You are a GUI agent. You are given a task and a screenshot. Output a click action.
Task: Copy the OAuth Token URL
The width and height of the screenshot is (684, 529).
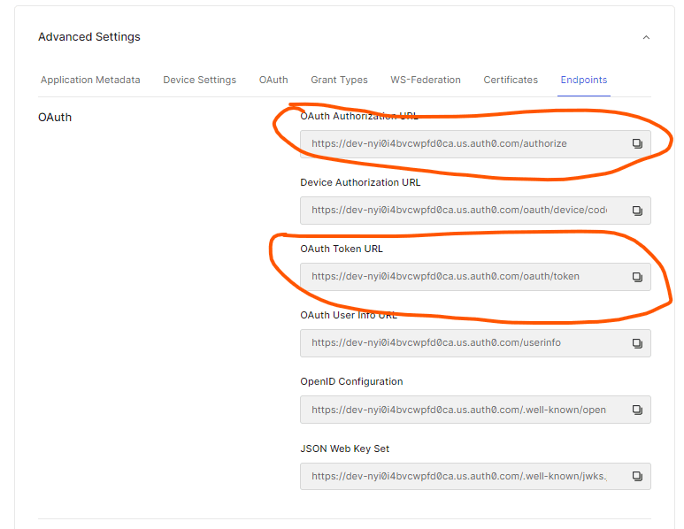pyautogui.click(x=636, y=277)
